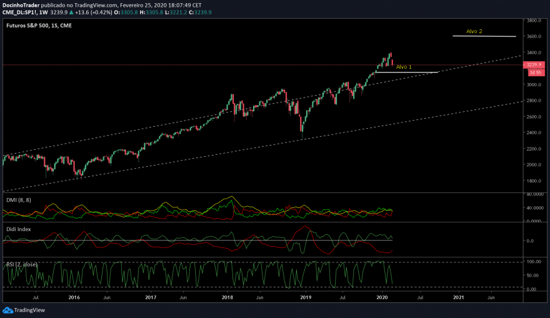Click the 2018 time axis label
550x318 pixels.
[x=227, y=297]
